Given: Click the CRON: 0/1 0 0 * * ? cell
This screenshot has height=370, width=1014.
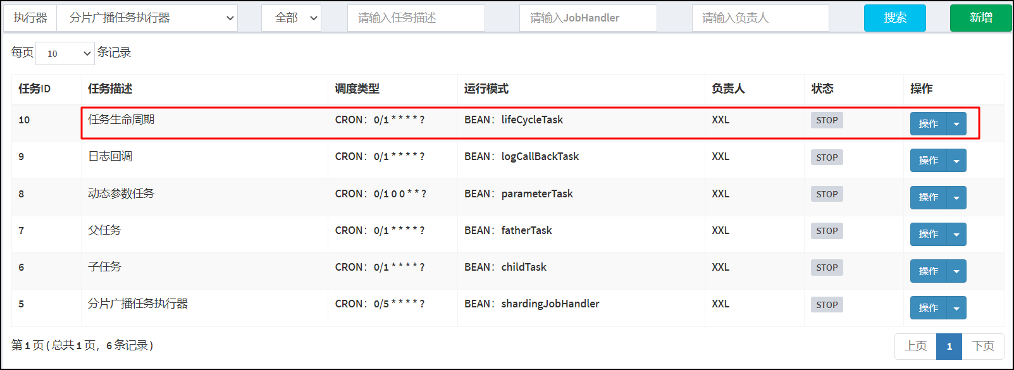Looking at the screenshot, I should click(381, 194).
